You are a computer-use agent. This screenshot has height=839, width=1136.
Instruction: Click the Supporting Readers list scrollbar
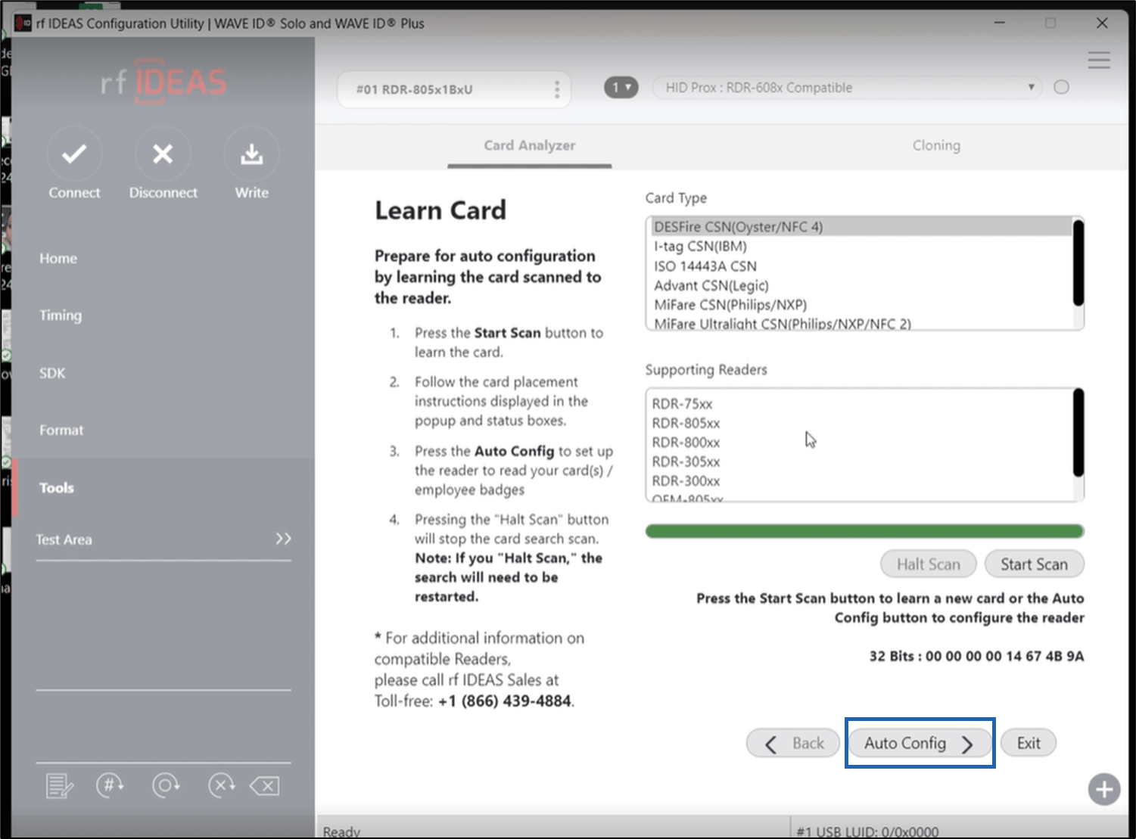[x=1078, y=433]
